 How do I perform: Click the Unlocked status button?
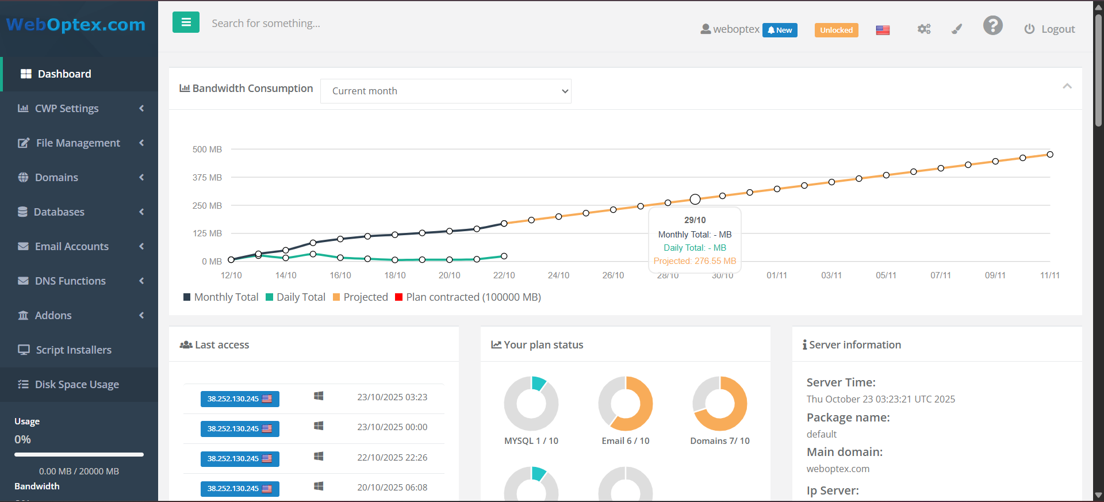836,30
